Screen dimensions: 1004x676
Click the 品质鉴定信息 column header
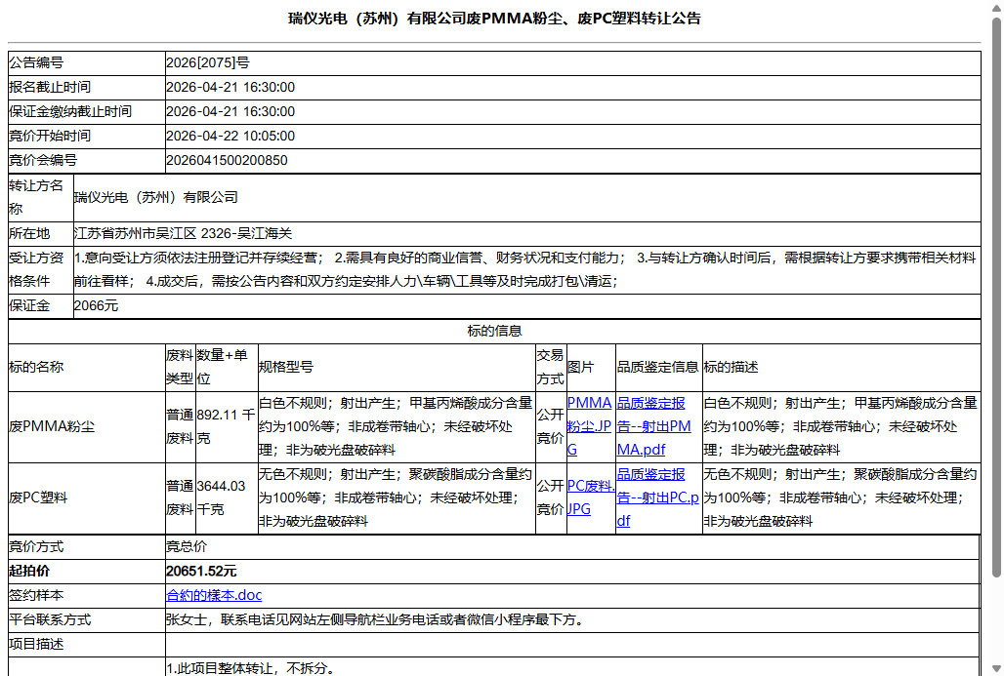[x=657, y=367]
